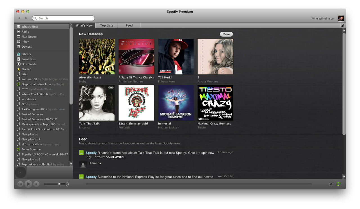Toggle the people sidebar icon

[x=343, y=25]
